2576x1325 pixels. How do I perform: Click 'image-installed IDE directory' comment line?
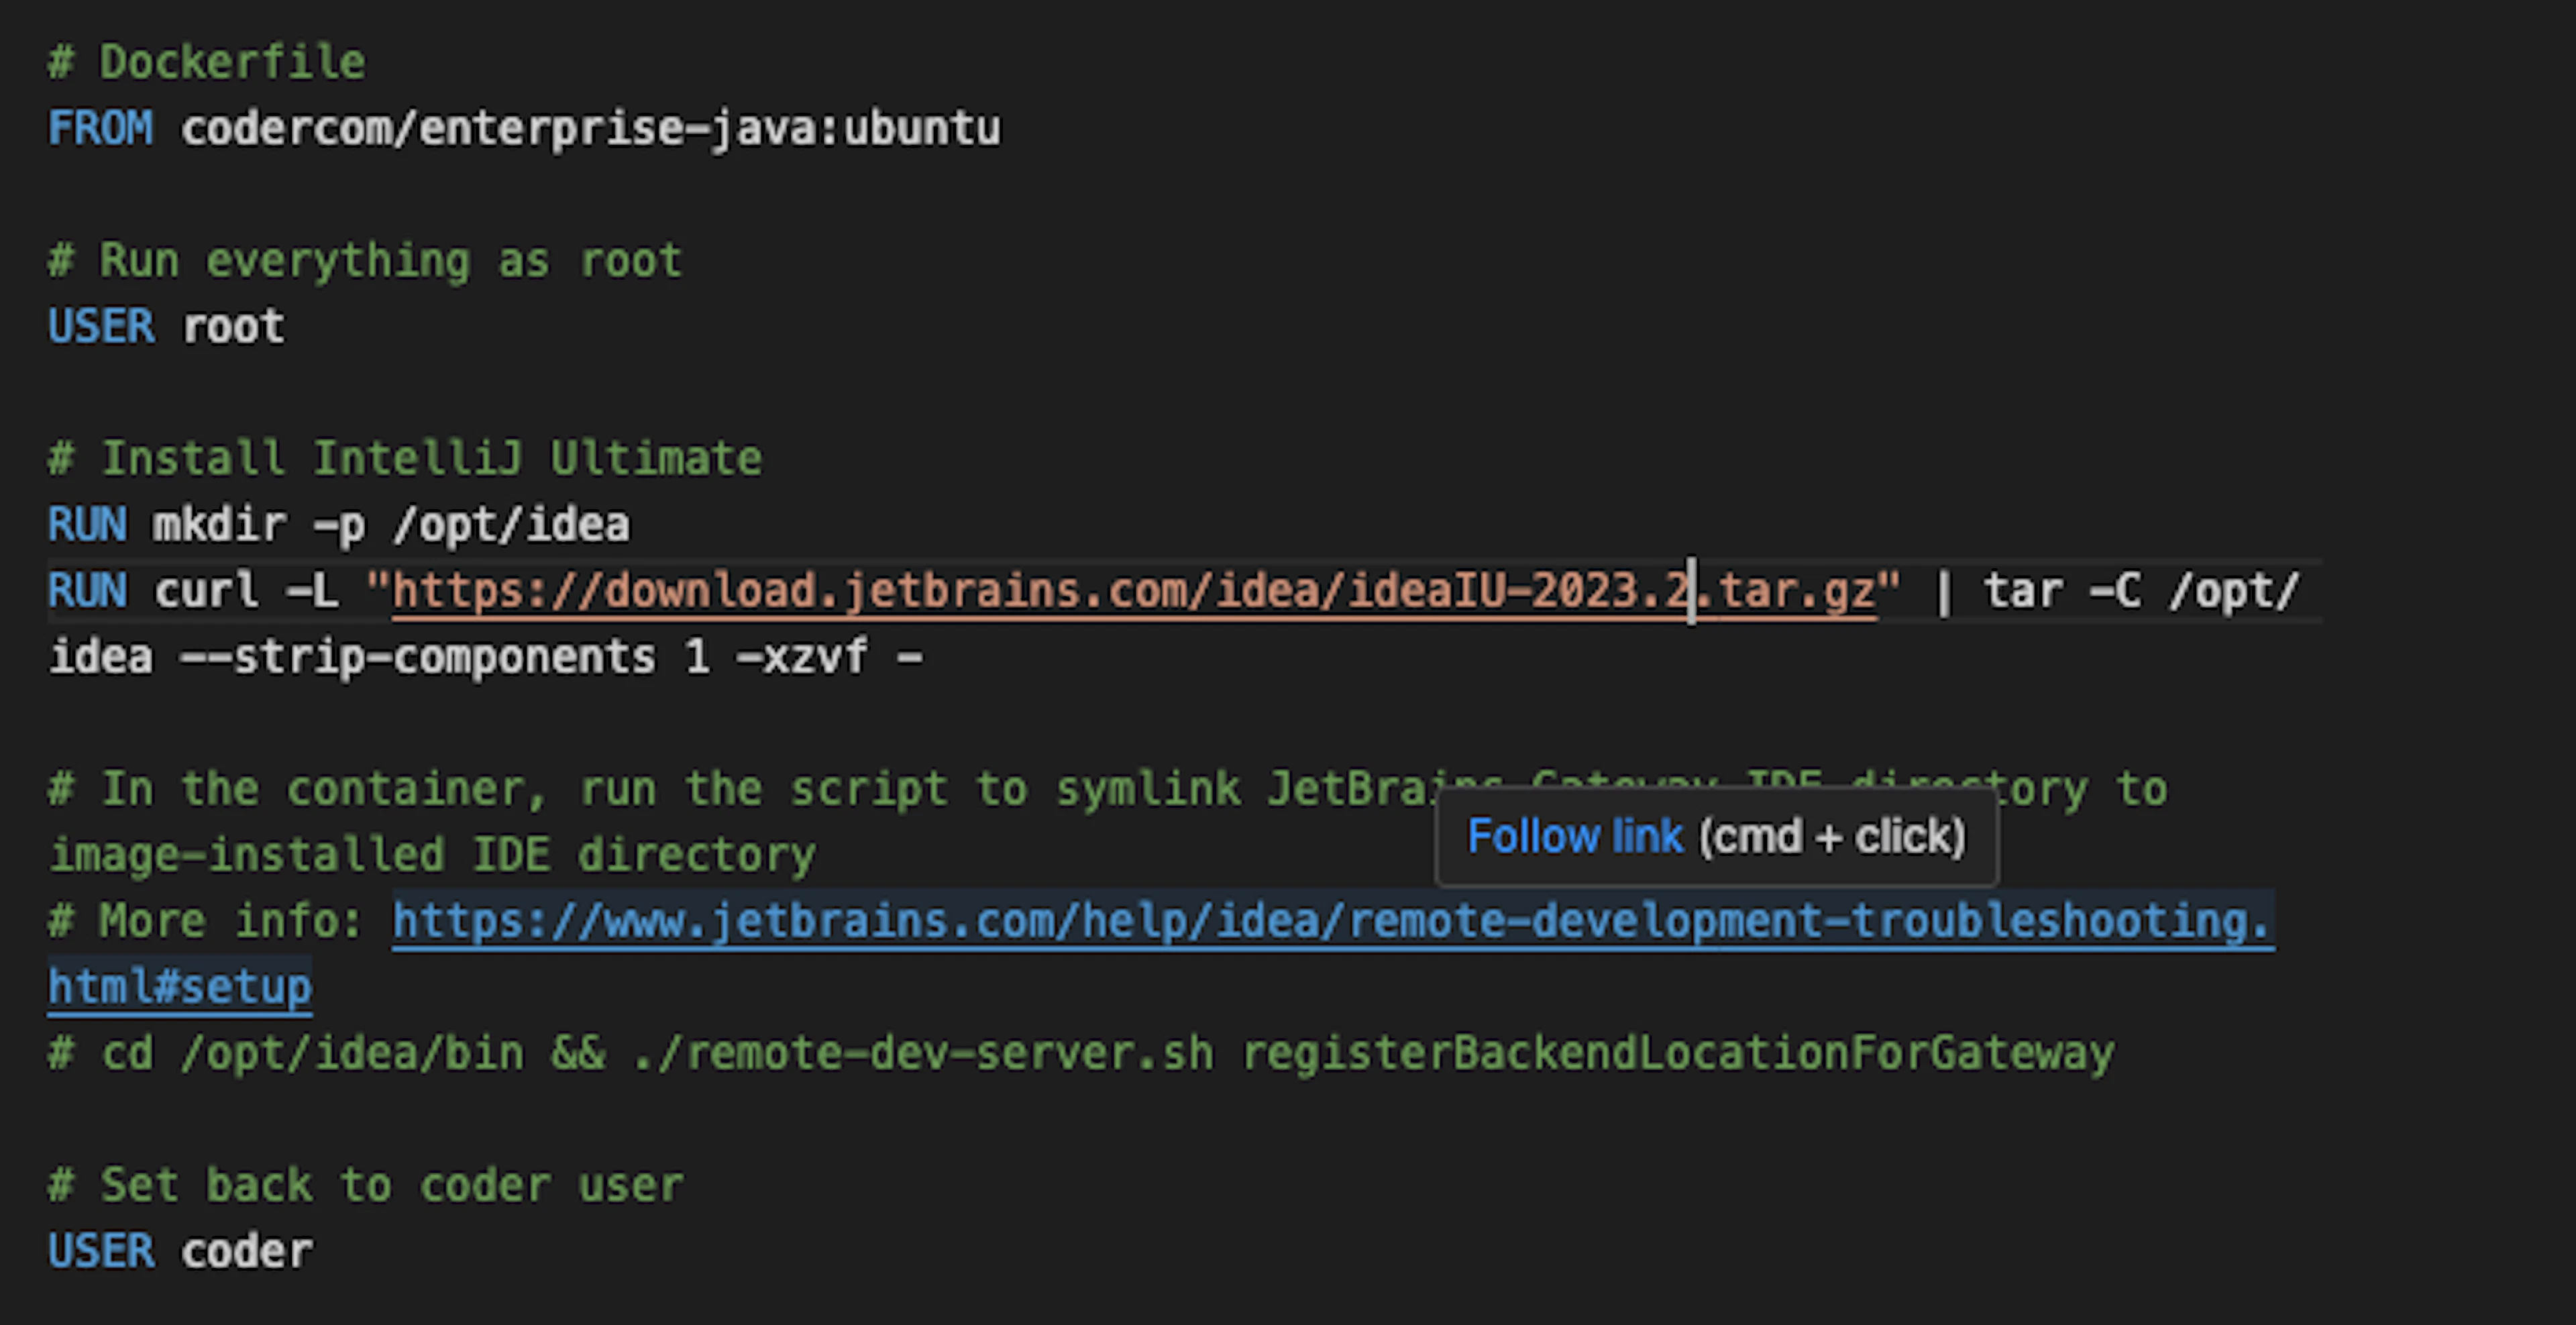(432, 855)
